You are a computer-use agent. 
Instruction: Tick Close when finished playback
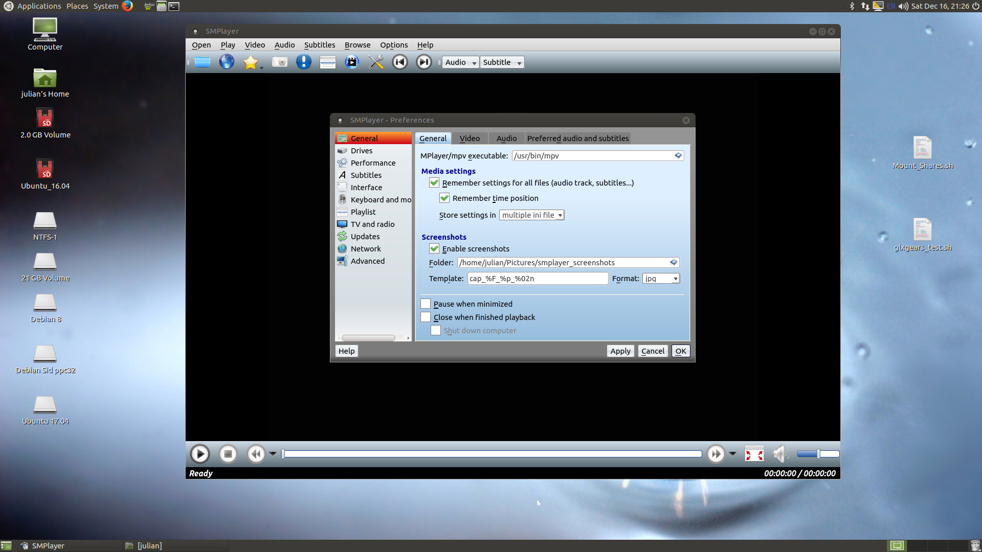(x=426, y=317)
